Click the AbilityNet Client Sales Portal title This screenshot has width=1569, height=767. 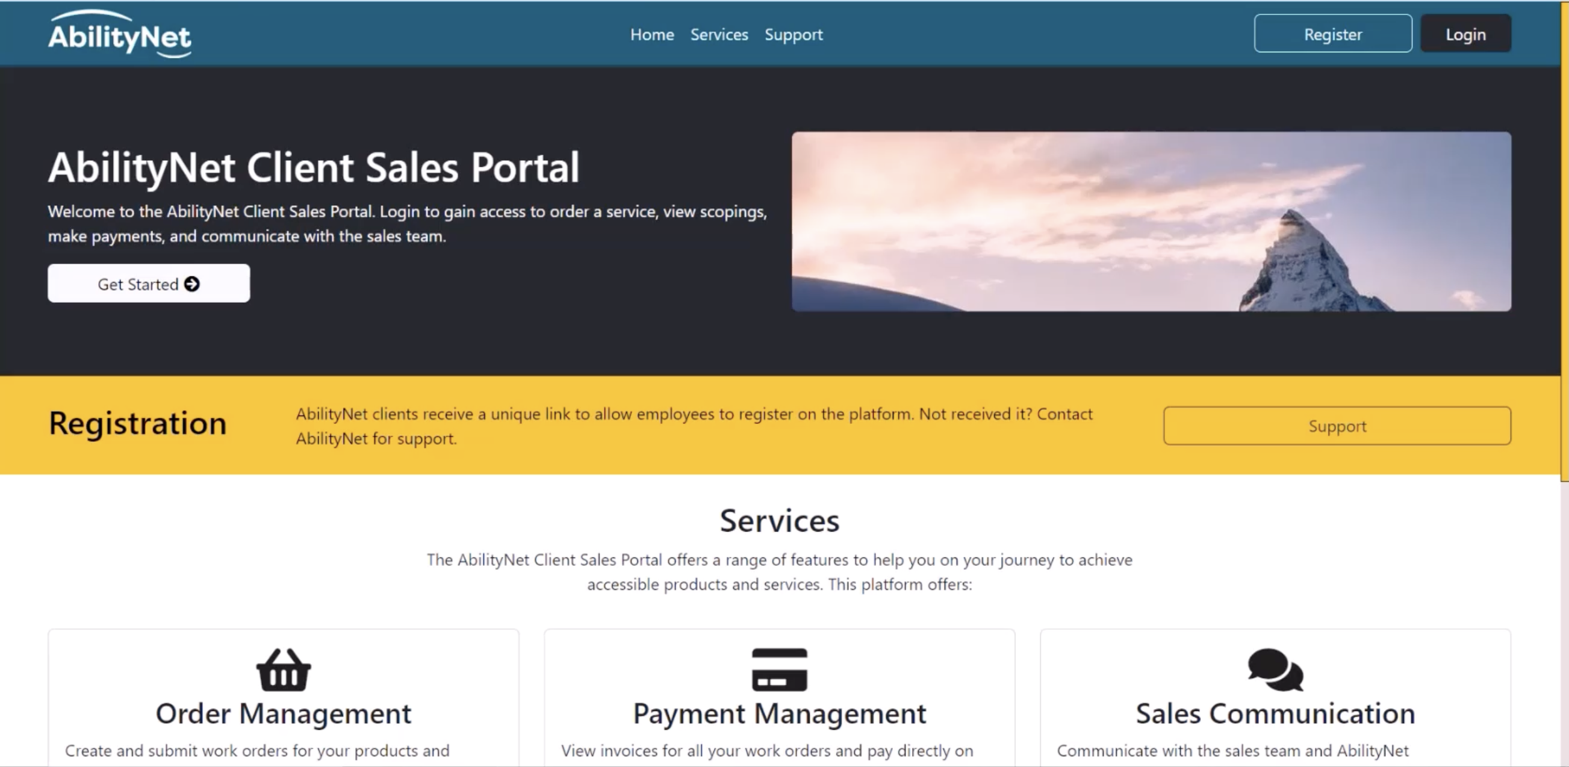314,167
